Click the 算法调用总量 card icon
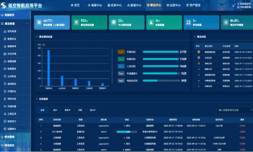This screenshot has height=152, width=253. [x=76, y=22]
